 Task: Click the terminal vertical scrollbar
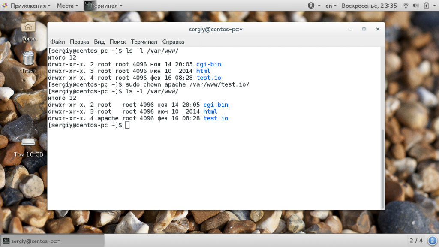click(382, 169)
